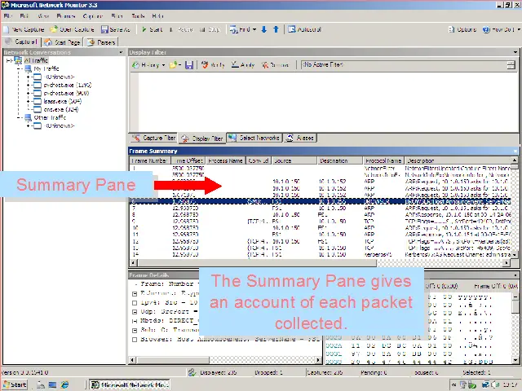Open Internet Explorer from the quick launch

[64, 384]
